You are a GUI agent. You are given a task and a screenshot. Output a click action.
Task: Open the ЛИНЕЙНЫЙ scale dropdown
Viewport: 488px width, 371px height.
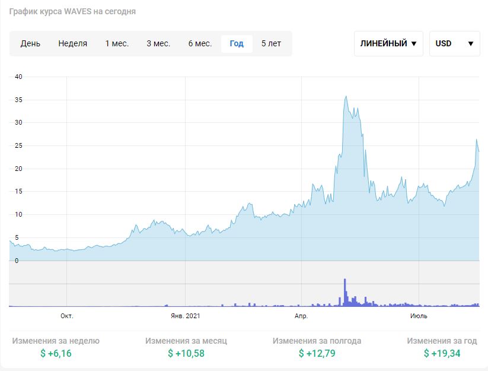[x=388, y=43]
